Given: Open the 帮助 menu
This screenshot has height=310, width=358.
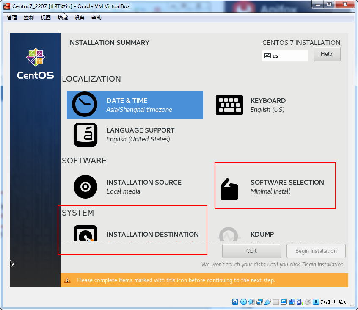Looking at the screenshot, I should pos(96,18).
